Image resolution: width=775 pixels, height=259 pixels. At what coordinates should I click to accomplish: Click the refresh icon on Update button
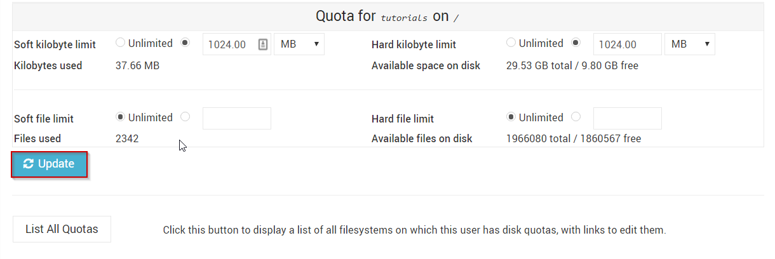click(28, 164)
